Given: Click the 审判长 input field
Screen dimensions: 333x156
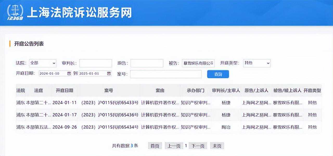Looking at the screenshot, I should pos(95,63).
